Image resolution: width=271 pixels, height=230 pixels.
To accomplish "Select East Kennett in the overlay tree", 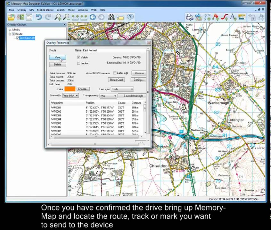I will [x=27, y=38].
